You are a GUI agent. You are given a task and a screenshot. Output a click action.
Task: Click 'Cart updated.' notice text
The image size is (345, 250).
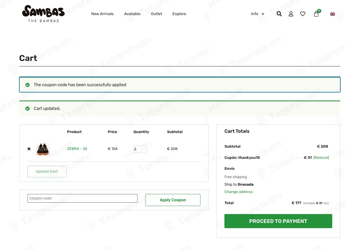(47, 108)
